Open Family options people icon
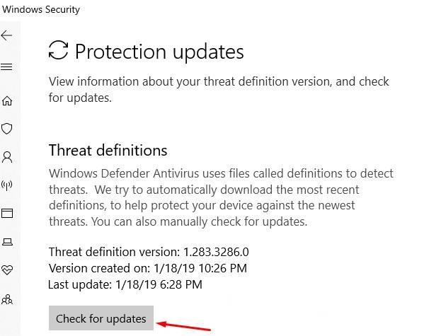Screen dimensions: 441x336 click(7, 299)
